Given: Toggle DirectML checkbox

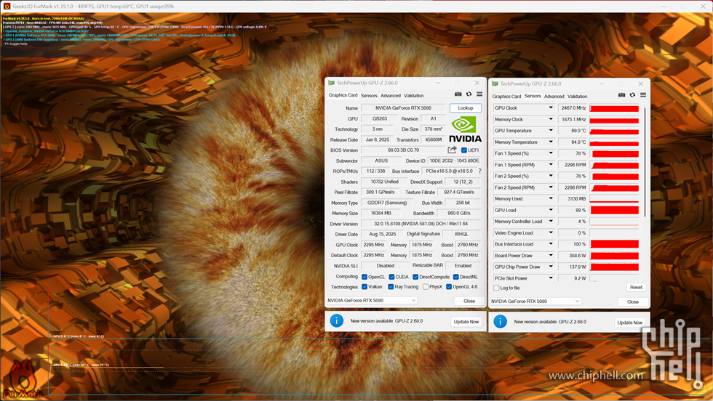Looking at the screenshot, I should click(x=455, y=277).
